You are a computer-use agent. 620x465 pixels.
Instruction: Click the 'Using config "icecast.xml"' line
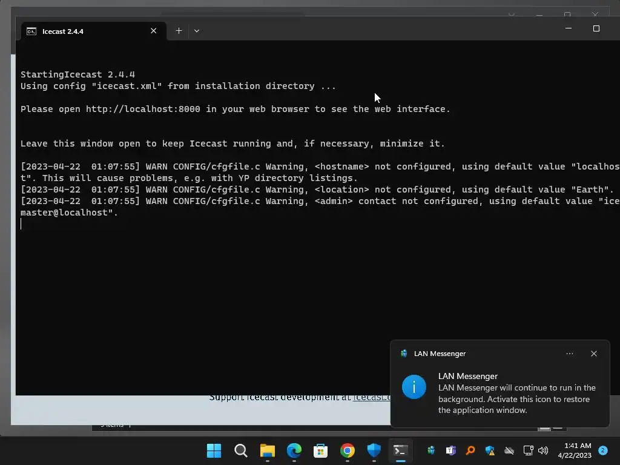[x=179, y=86]
